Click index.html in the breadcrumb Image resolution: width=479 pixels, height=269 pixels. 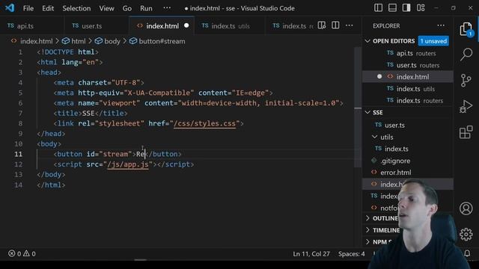pos(37,41)
